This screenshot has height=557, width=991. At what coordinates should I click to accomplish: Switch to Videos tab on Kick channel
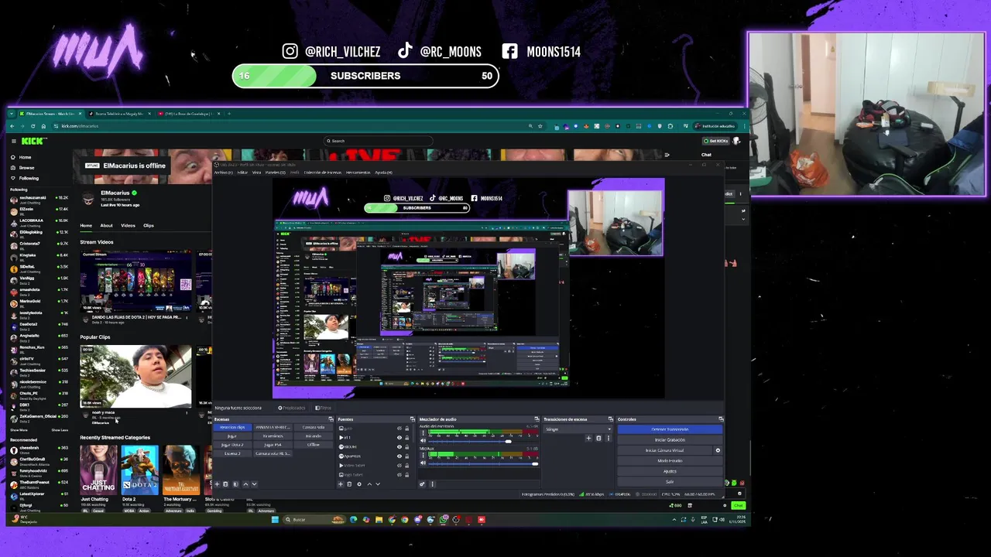pyautogui.click(x=128, y=226)
